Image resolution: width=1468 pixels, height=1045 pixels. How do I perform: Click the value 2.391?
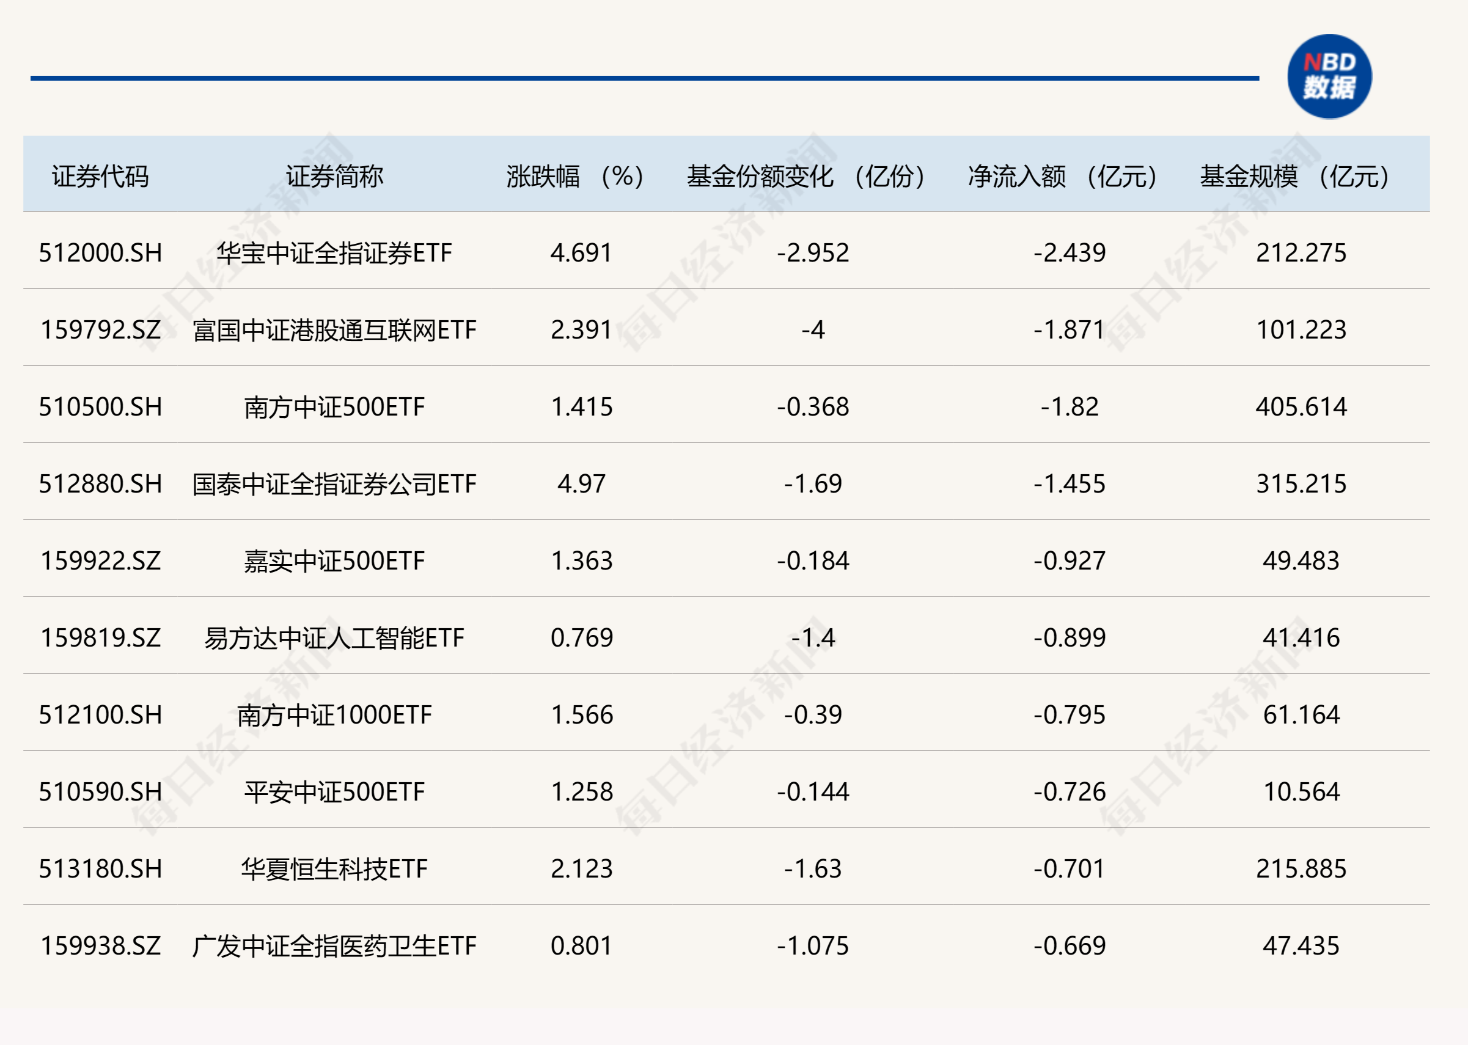[x=581, y=330]
